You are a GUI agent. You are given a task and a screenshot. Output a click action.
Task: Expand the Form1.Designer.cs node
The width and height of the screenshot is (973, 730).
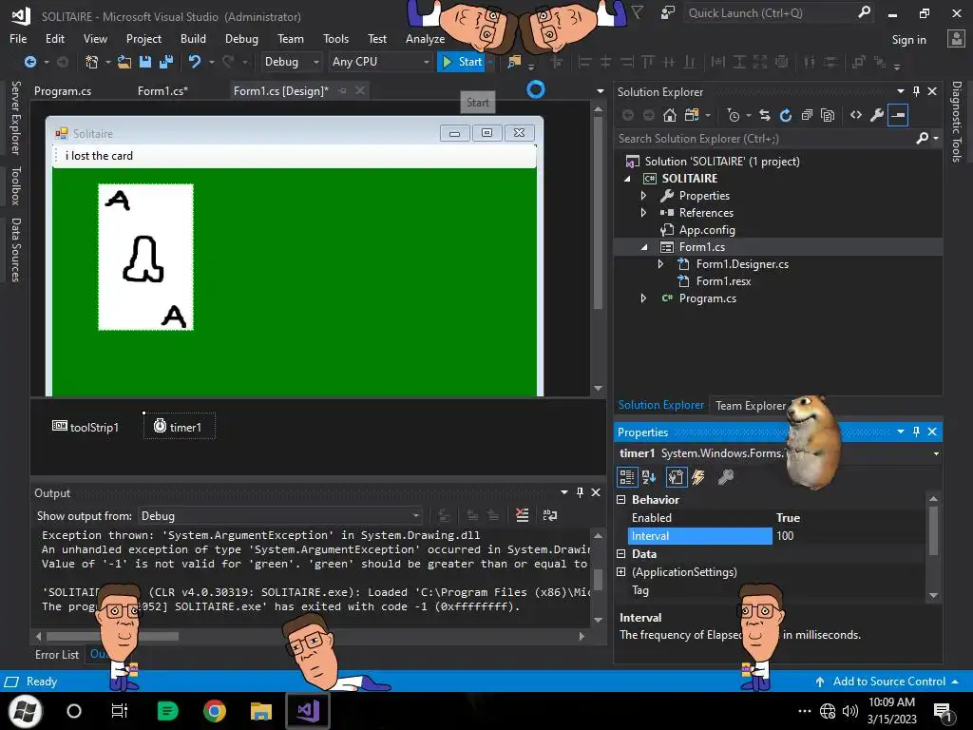pos(661,264)
